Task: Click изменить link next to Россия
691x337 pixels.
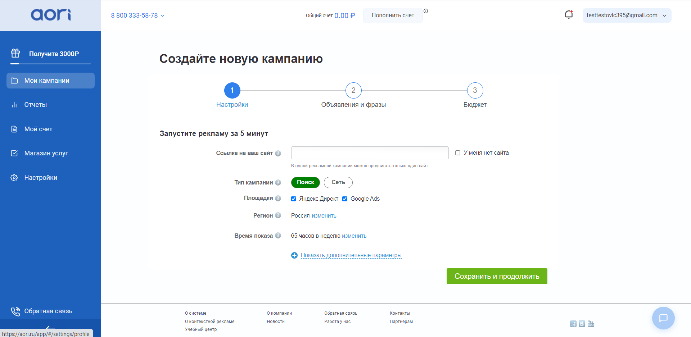Action: click(x=324, y=216)
